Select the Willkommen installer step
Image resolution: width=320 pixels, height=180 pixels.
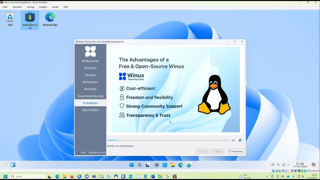tap(90, 61)
